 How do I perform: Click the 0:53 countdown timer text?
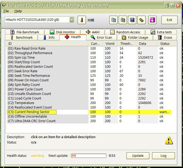(x=112, y=156)
